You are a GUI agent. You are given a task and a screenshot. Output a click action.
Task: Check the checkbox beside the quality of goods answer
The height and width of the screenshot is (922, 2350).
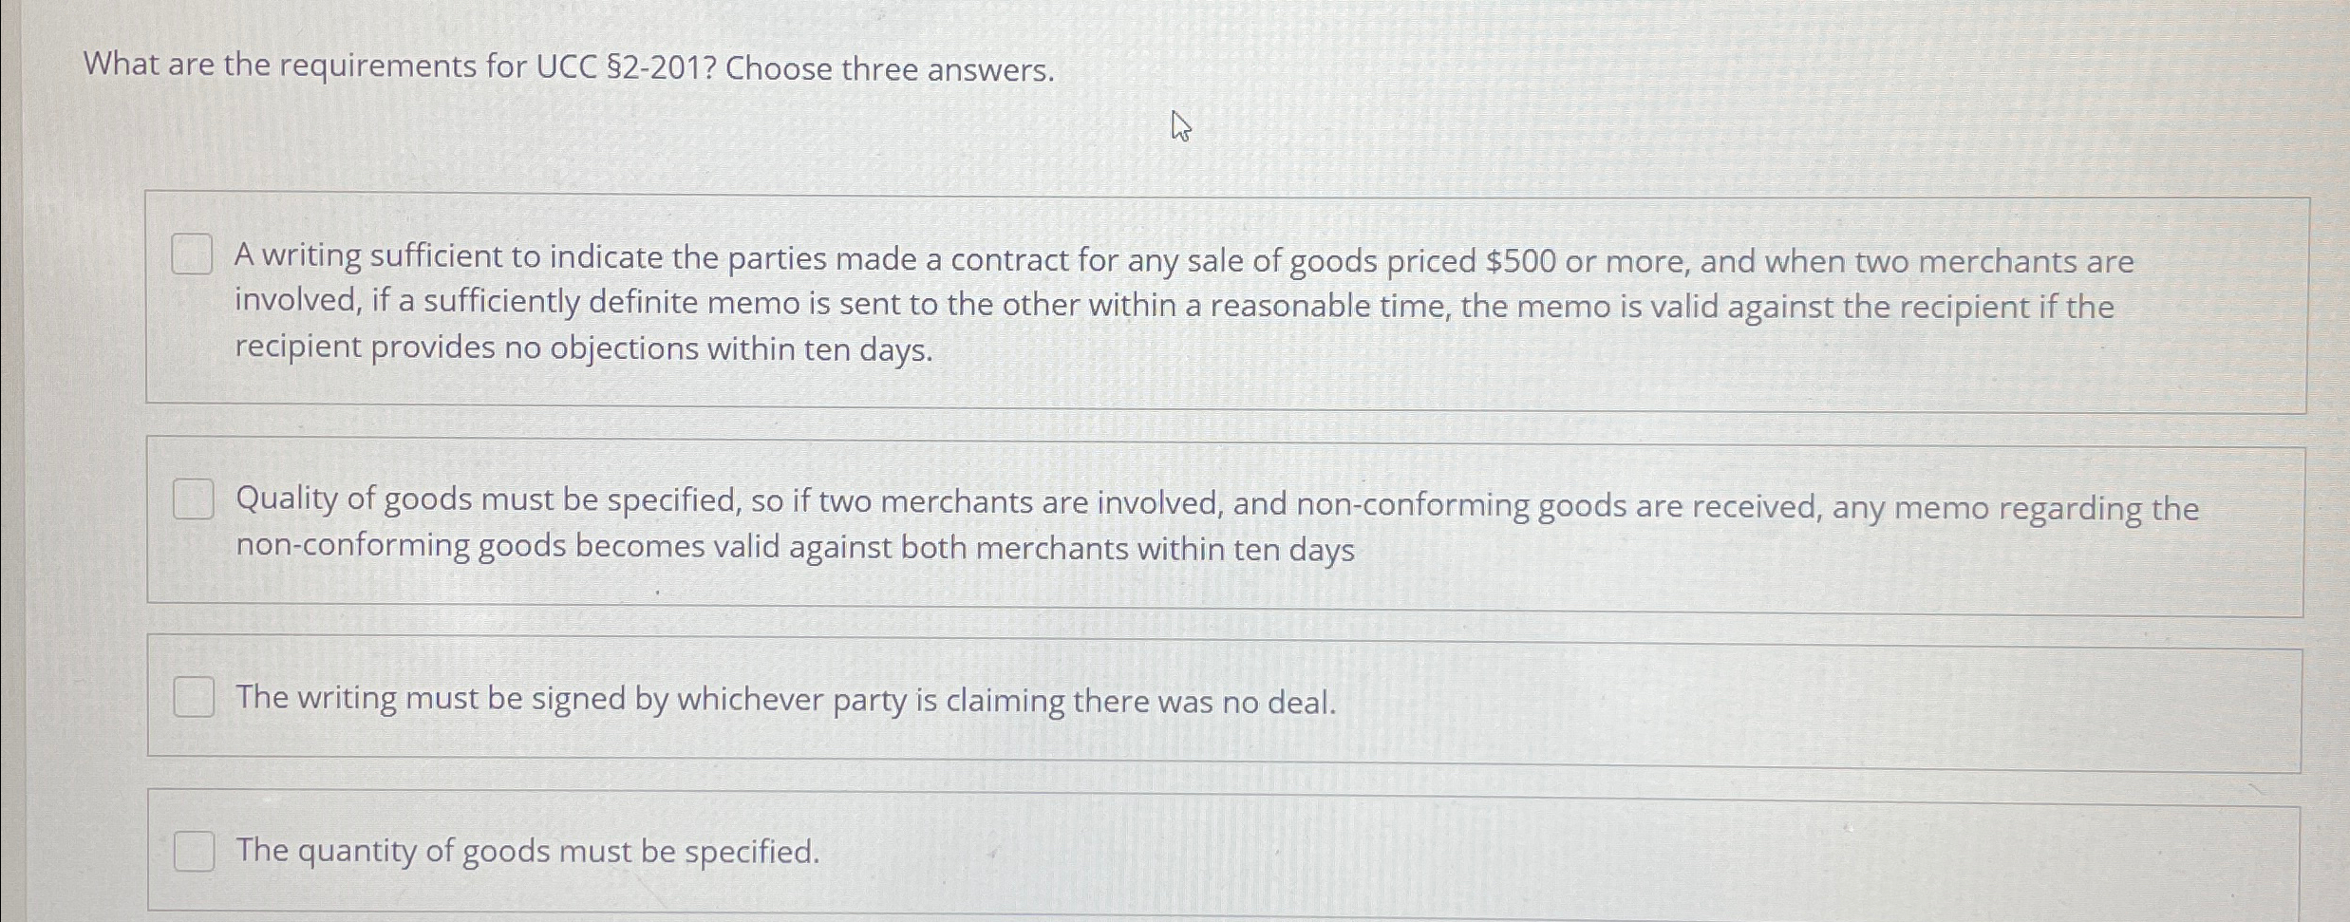(x=193, y=498)
